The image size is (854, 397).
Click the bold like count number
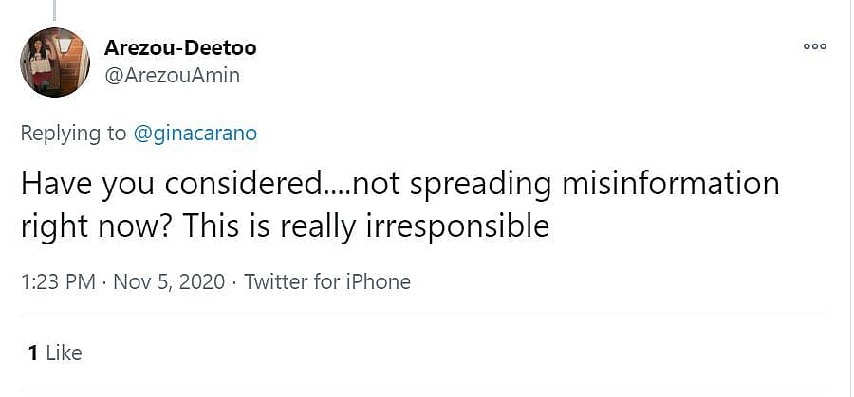point(32,353)
